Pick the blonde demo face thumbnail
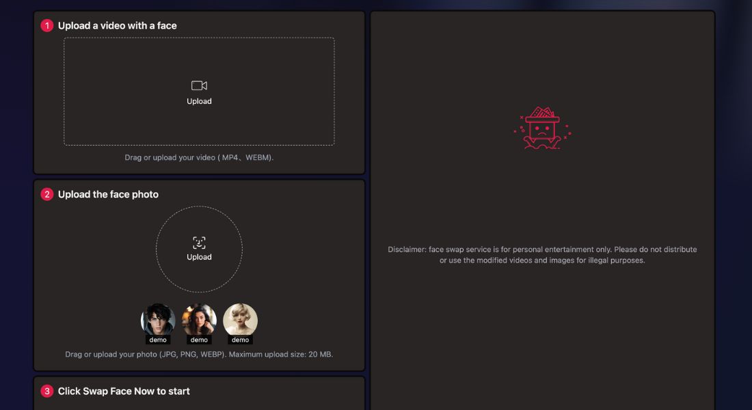The width and height of the screenshot is (752, 410). click(240, 319)
